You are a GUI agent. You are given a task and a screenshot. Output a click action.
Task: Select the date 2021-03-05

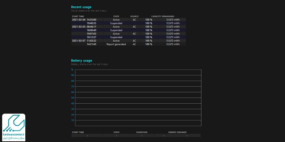click(78, 27)
